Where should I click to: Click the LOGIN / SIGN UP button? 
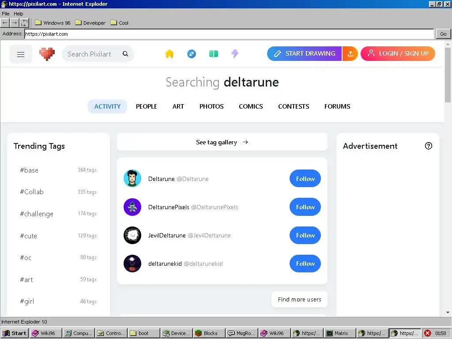tap(398, 53)
